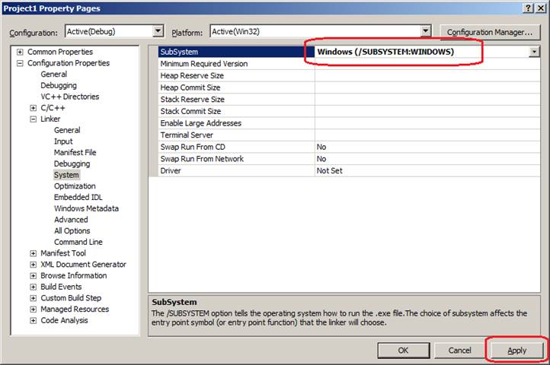This screenshot has height=365, width=550.
Task: Select the Swap Run From CD property
Action: point(193,147)
